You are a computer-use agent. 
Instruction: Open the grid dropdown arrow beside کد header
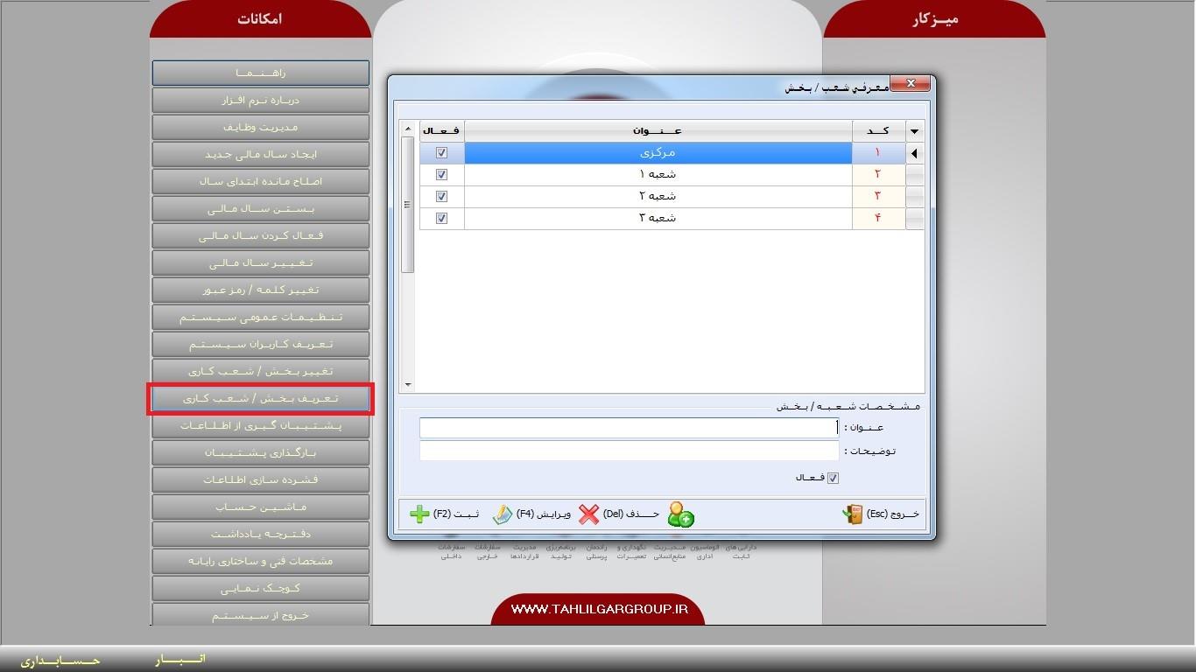(914, 131)
